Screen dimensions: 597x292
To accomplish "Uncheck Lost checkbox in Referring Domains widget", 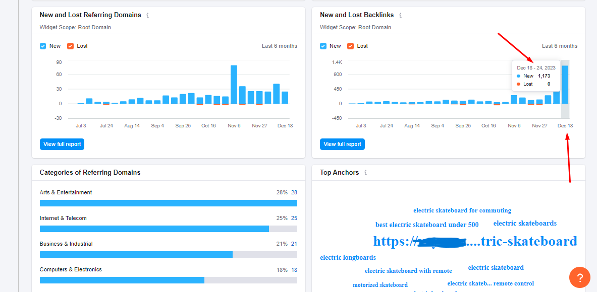I will coord(71,46).
